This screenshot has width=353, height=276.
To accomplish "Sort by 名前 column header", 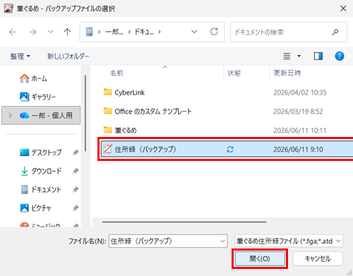I will [116, 73].
